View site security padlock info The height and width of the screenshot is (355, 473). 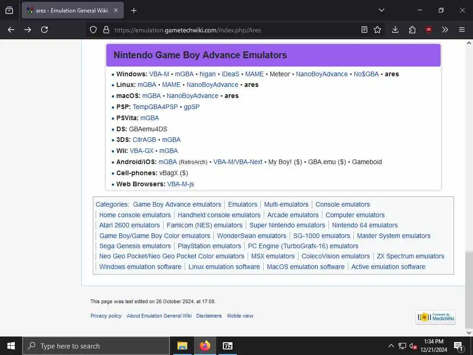pos(106,30)
